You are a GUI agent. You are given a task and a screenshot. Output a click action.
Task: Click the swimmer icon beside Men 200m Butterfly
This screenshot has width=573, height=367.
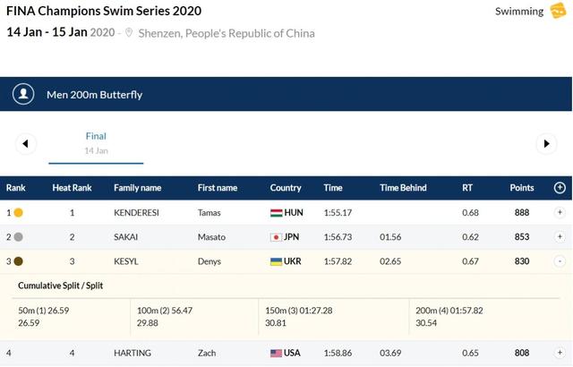24,94
